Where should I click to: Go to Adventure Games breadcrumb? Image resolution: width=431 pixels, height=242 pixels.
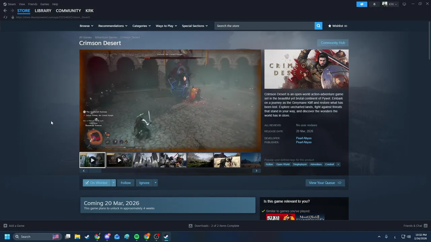pyautogui.click(x=106, y=37)
